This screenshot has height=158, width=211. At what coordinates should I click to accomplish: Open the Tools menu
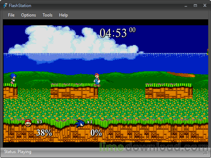[x=47, y=15]
